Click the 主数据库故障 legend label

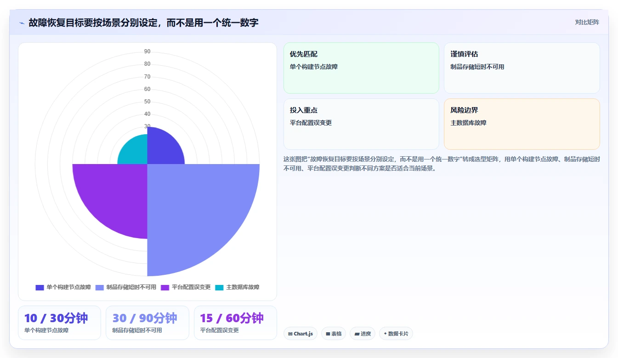pyautogui.click(x=243, y=287)
